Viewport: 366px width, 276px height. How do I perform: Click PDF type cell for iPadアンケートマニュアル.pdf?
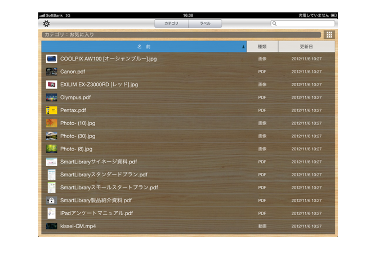pos(262,213)
